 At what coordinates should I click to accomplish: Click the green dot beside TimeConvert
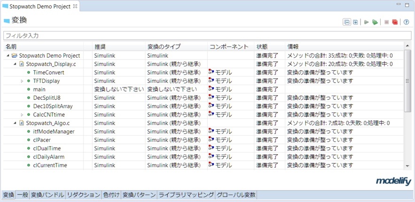29,72
